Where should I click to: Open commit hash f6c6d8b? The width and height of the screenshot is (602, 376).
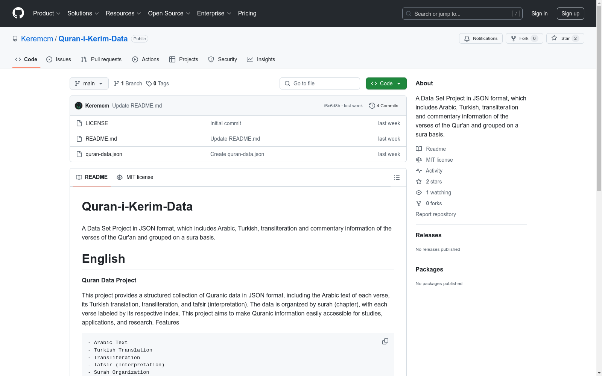click(332, 106)
